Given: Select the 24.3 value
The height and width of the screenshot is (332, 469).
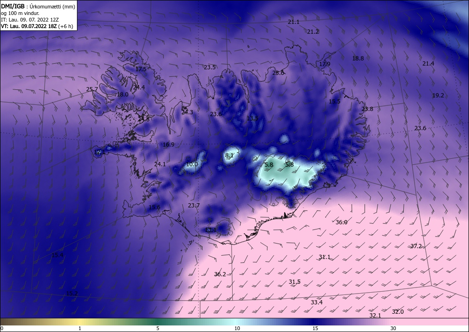Looking at the screenshot, I should point(187,112).
